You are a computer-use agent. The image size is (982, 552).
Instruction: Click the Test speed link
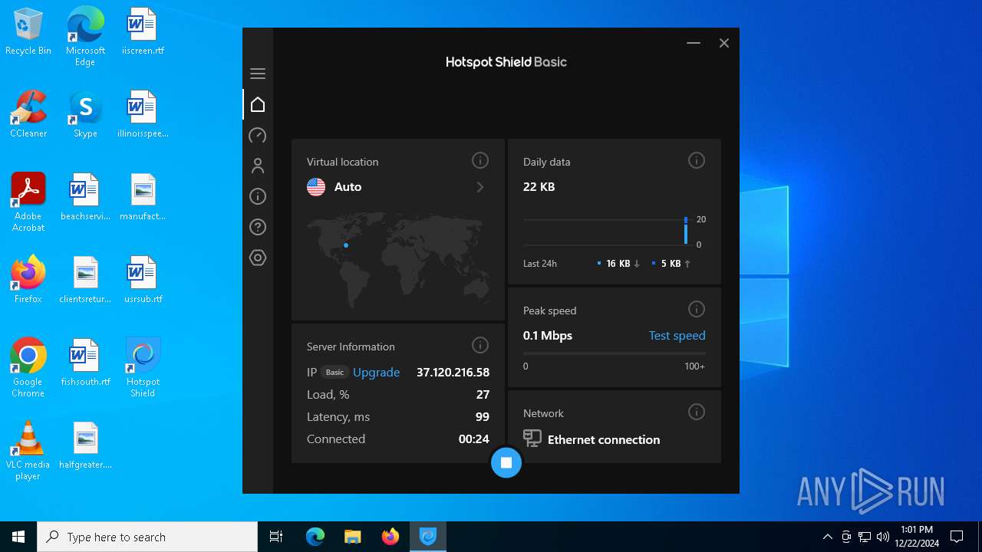[677, 335]
